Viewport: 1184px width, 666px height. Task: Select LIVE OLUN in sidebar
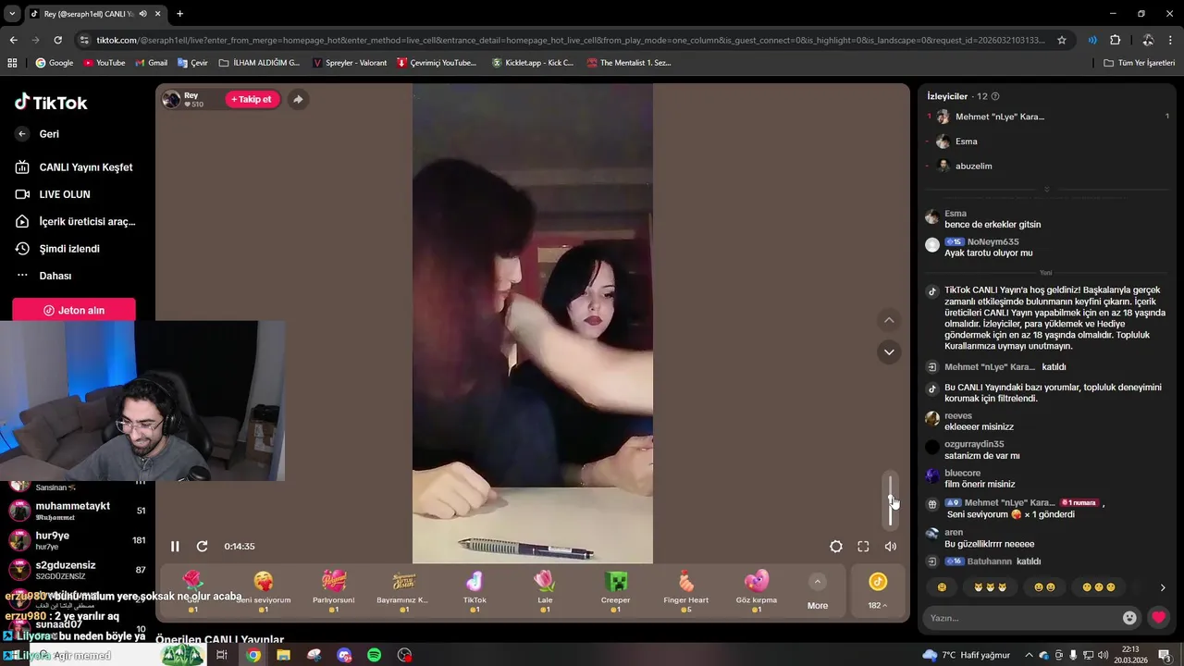pos(53,194)
